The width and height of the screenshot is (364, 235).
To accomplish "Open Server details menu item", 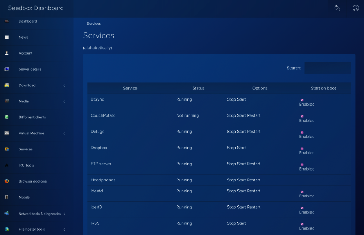I will (x=30, y=69).
